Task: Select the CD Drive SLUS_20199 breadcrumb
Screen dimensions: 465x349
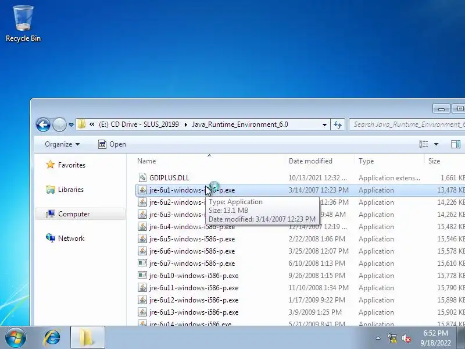Action: pos(139,124)
